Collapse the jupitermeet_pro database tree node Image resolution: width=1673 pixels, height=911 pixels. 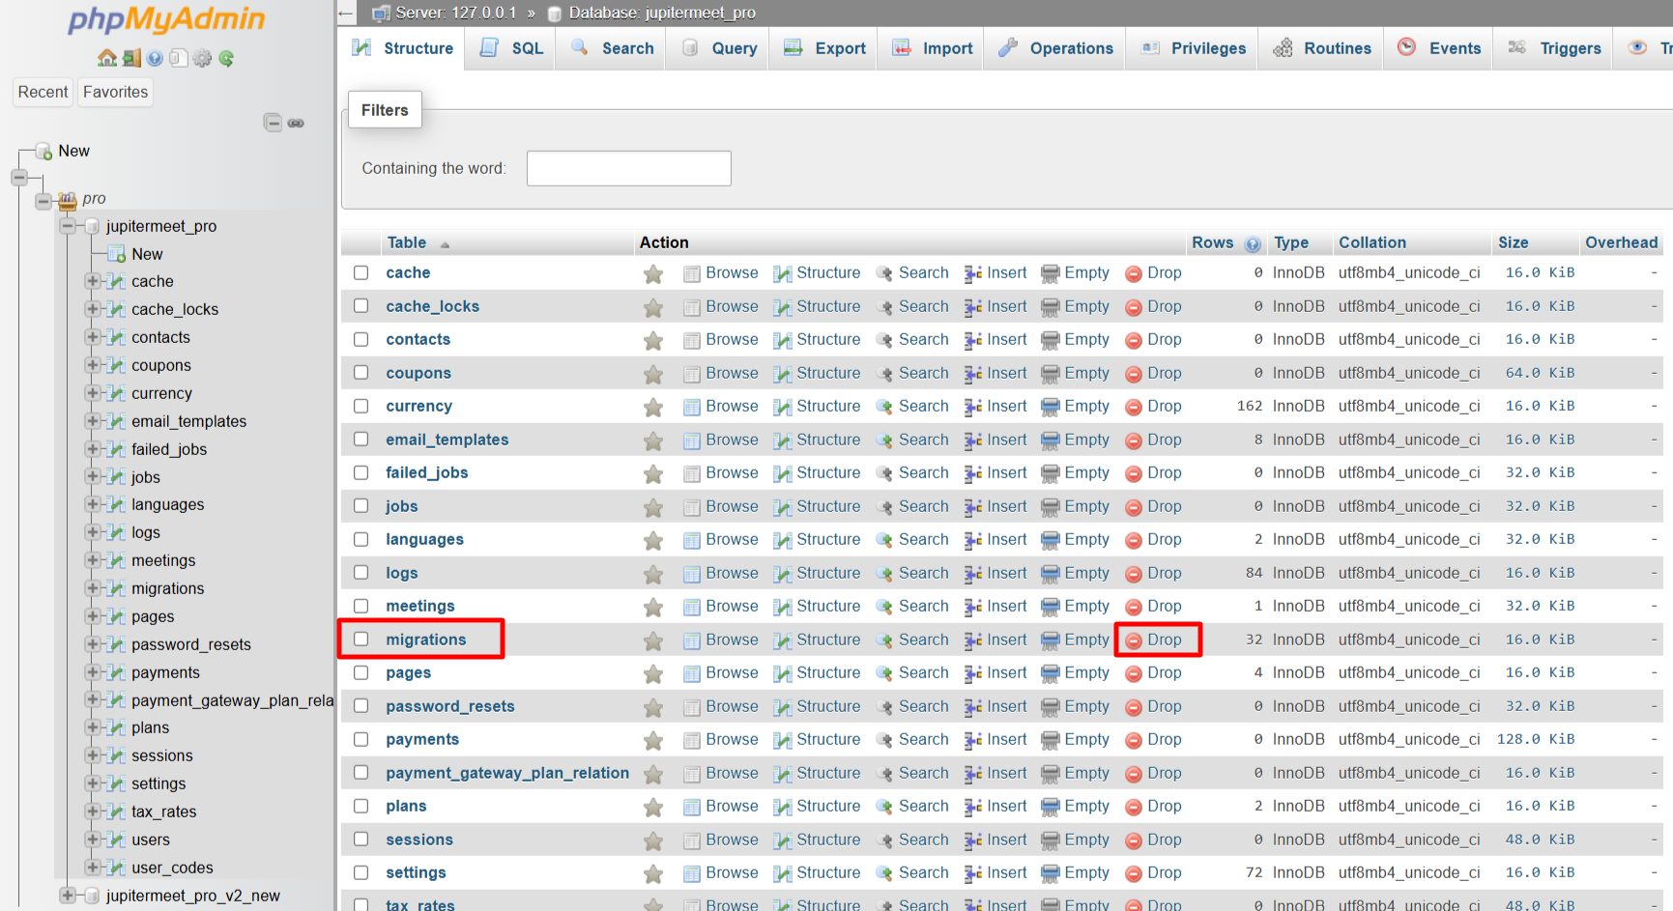pos(68,226)
